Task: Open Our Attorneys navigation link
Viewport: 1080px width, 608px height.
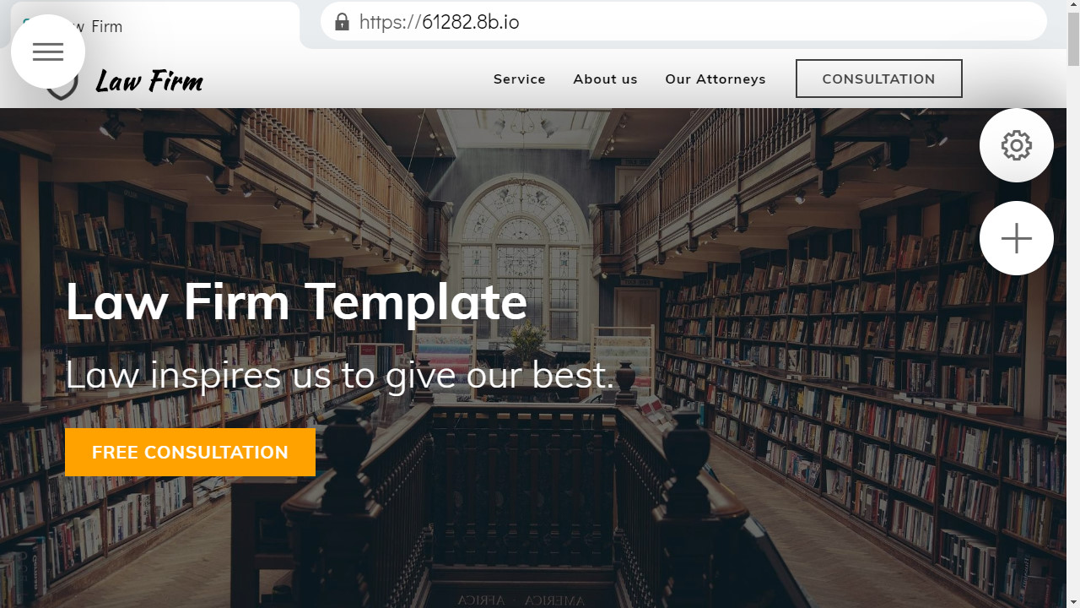Action: [x=715, y=79]
